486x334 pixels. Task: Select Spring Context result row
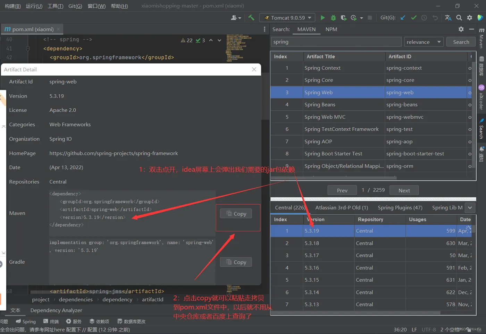[x=371, y=68]
